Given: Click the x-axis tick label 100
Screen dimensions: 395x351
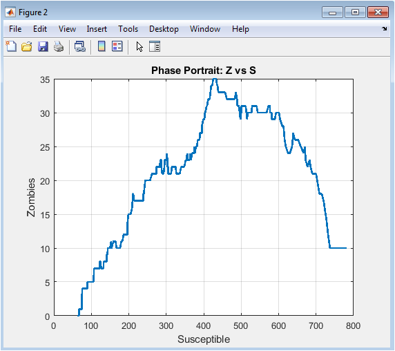Looking at the screenshot, I should [x=91, y=326].
